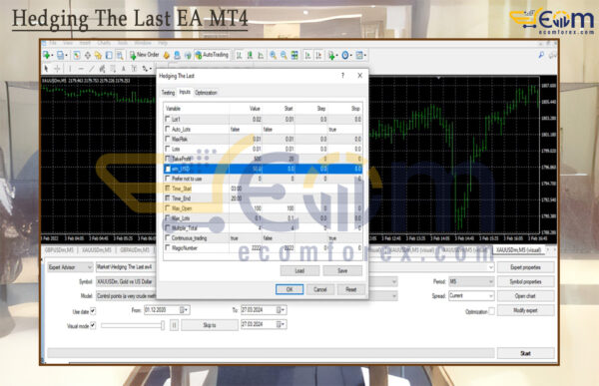599x386 pixels.
Task: Click the visual mode speed slider
Action: tap(133, 325)
